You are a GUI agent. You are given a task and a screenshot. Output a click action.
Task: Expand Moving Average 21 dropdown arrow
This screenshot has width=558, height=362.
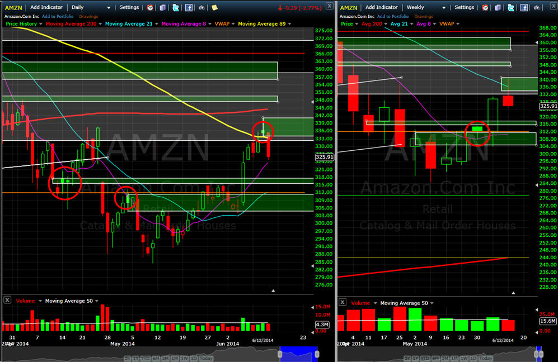(156, 24)
